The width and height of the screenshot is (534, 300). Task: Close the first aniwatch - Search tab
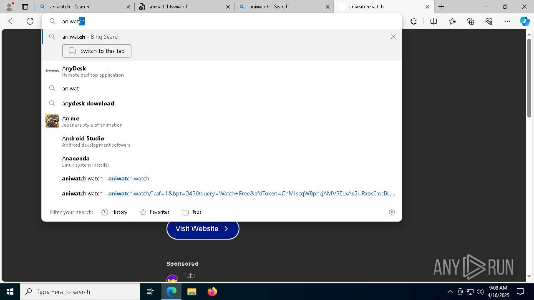tap(128, 7)
